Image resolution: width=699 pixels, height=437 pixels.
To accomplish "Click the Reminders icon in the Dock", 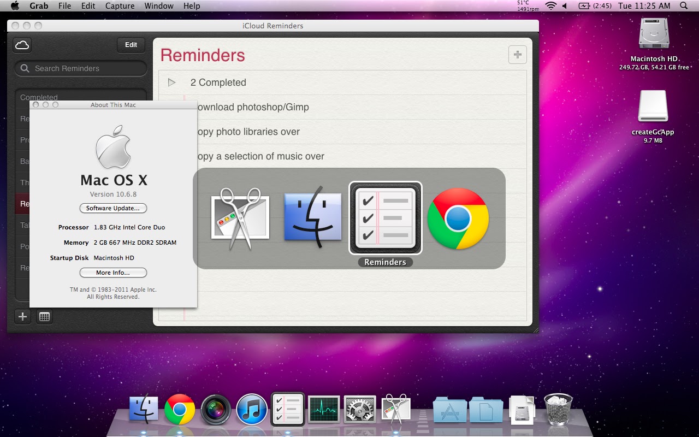I will [x=288, y=409].
